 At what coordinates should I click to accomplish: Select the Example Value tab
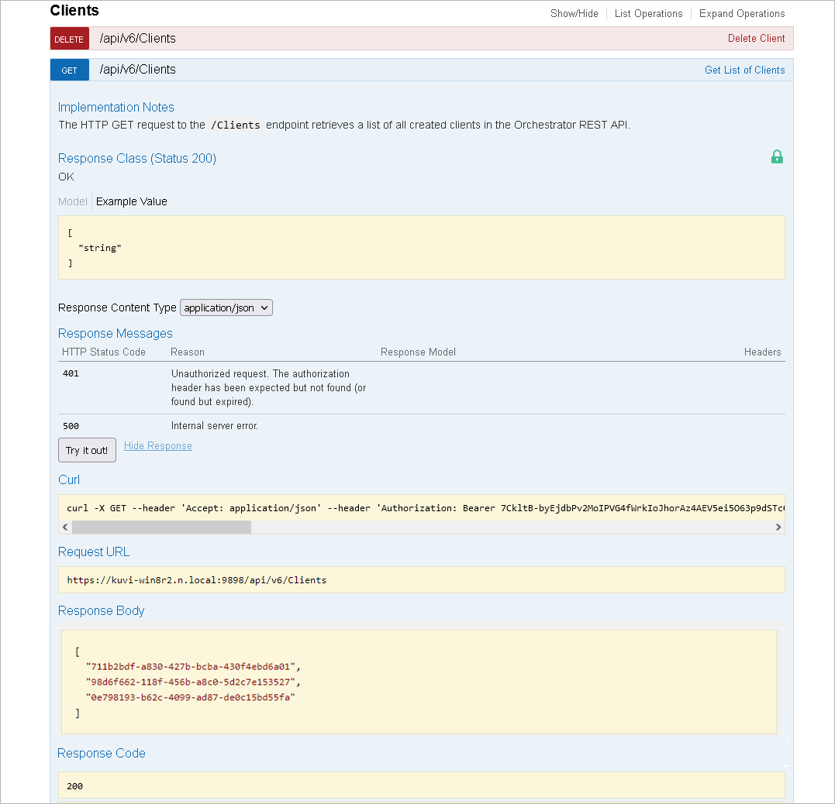pyautogui.click(x=132, y=201)
